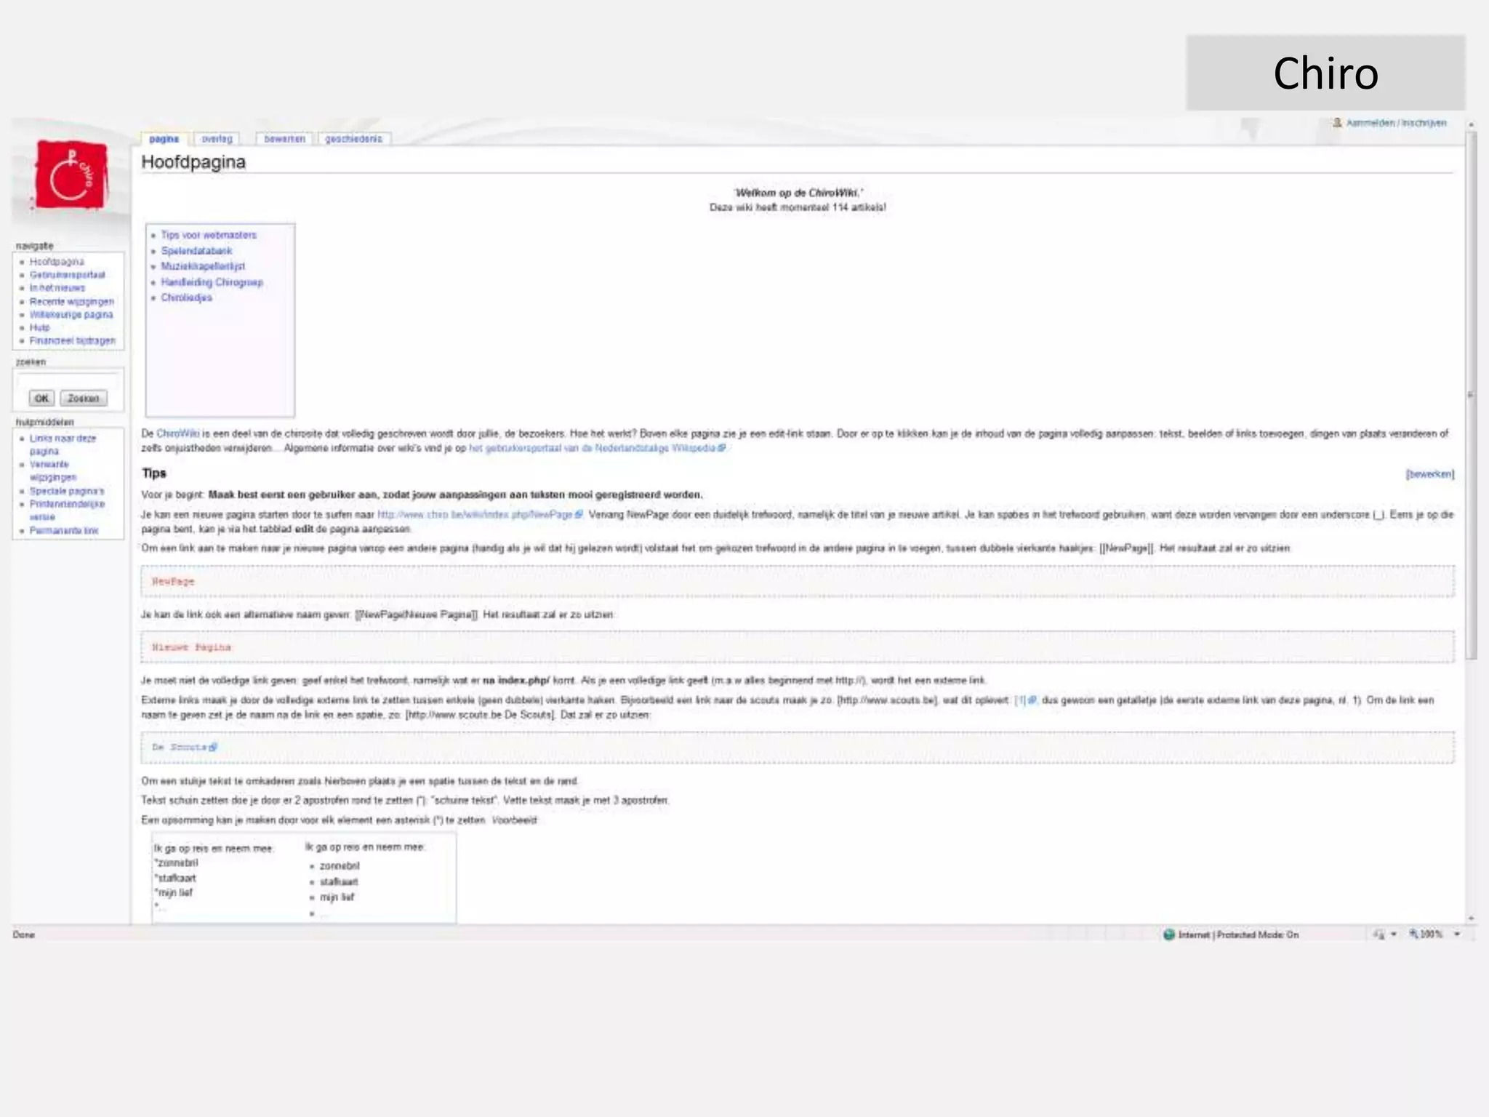The height and width of the screenshot is (1117, 1489).
Task: Open the privacy icon dropdown arrow
Action: point(1394,934)
